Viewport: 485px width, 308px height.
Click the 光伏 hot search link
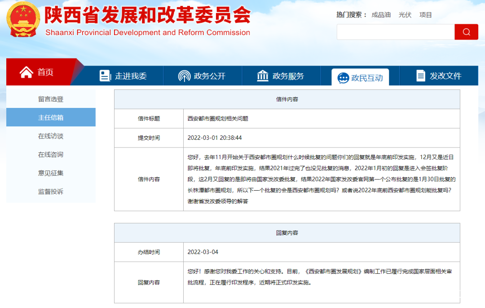[x=405, y=15]
